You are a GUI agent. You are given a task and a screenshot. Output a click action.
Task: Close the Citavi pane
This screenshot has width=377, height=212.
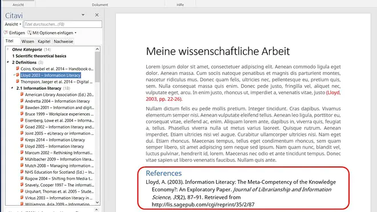[97, 15]
